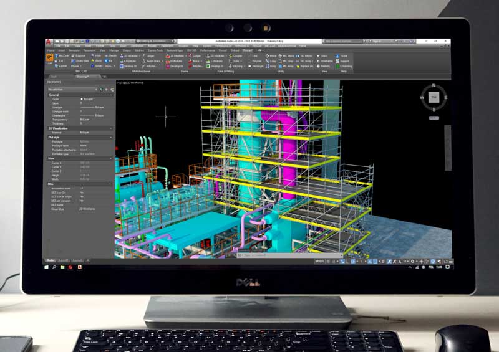The height and width of the screenshot is (352, 499).
Task: Click the MC Mirror tool
Action: 304,55
